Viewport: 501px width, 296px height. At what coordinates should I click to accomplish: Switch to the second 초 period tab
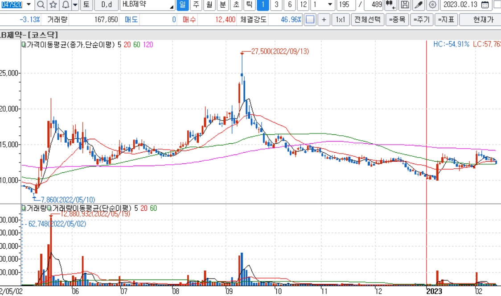(x=236, y=5)
